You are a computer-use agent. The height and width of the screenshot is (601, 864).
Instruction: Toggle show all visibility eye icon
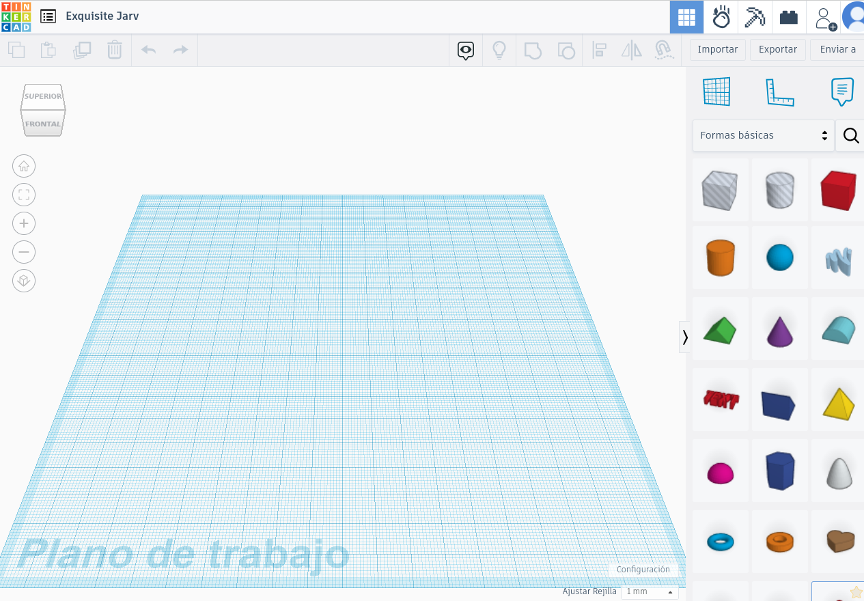(x=466, y=50)
